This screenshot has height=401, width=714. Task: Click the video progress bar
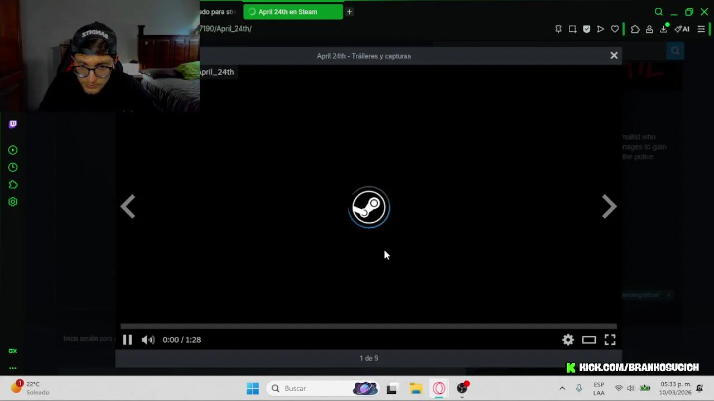pos(369,326)
